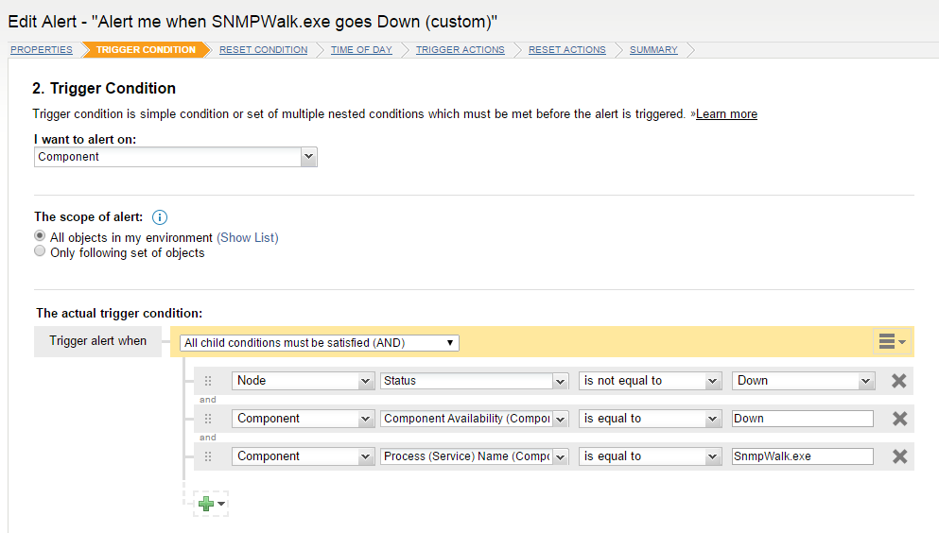The width and height of the screenshot is (939, 533).
Task: Open the 'I want to alert on' Component dropdown
Action: [x=176, y=157]
